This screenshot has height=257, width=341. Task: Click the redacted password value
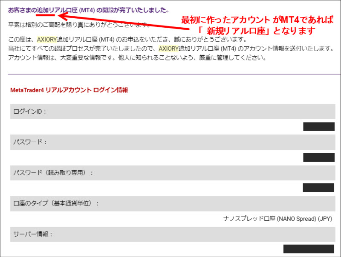(318, 157)
